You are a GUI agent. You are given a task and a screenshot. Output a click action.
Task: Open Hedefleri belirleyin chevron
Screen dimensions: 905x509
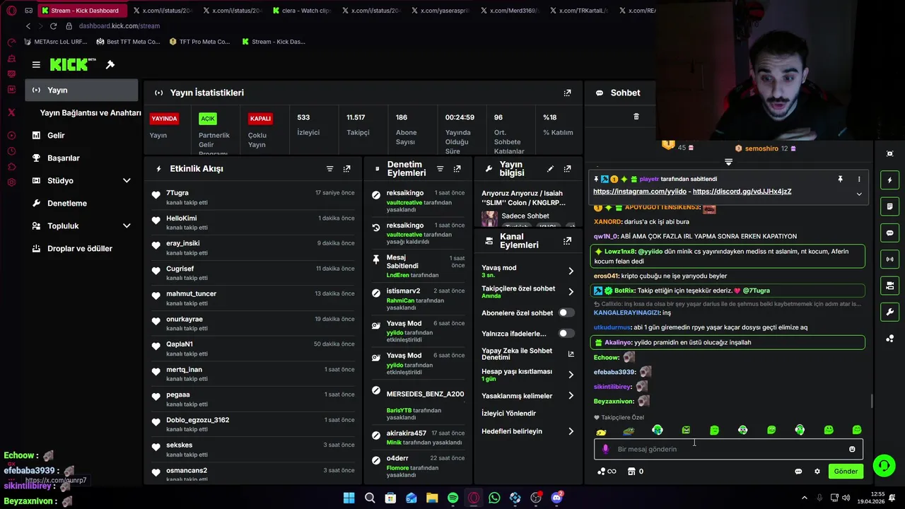click(571, 431)
